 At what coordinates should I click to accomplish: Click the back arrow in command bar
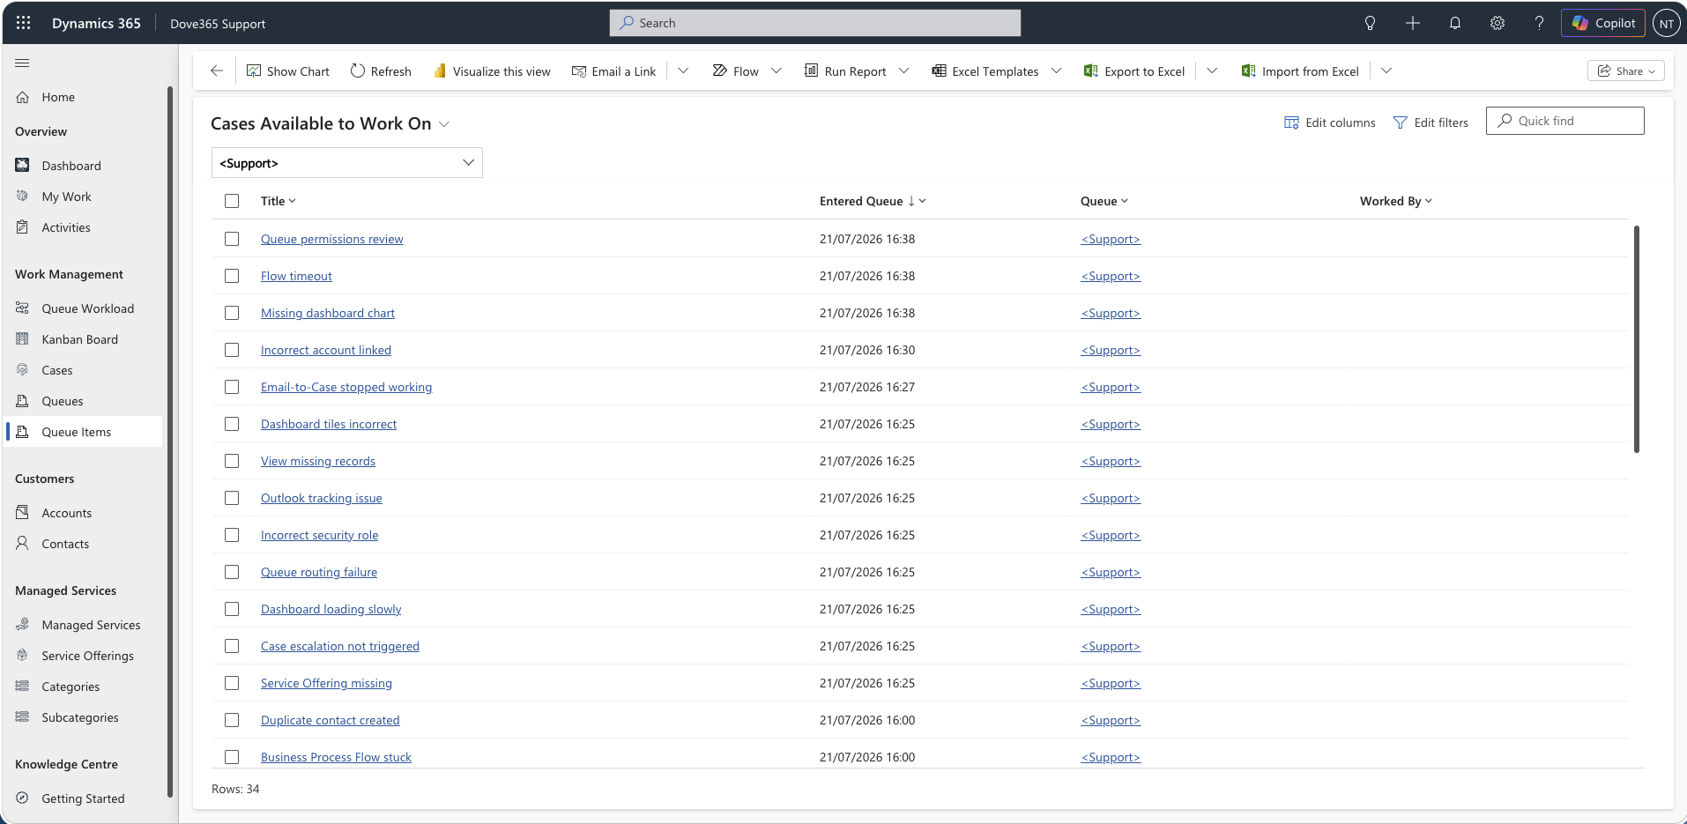coord(217,71)
